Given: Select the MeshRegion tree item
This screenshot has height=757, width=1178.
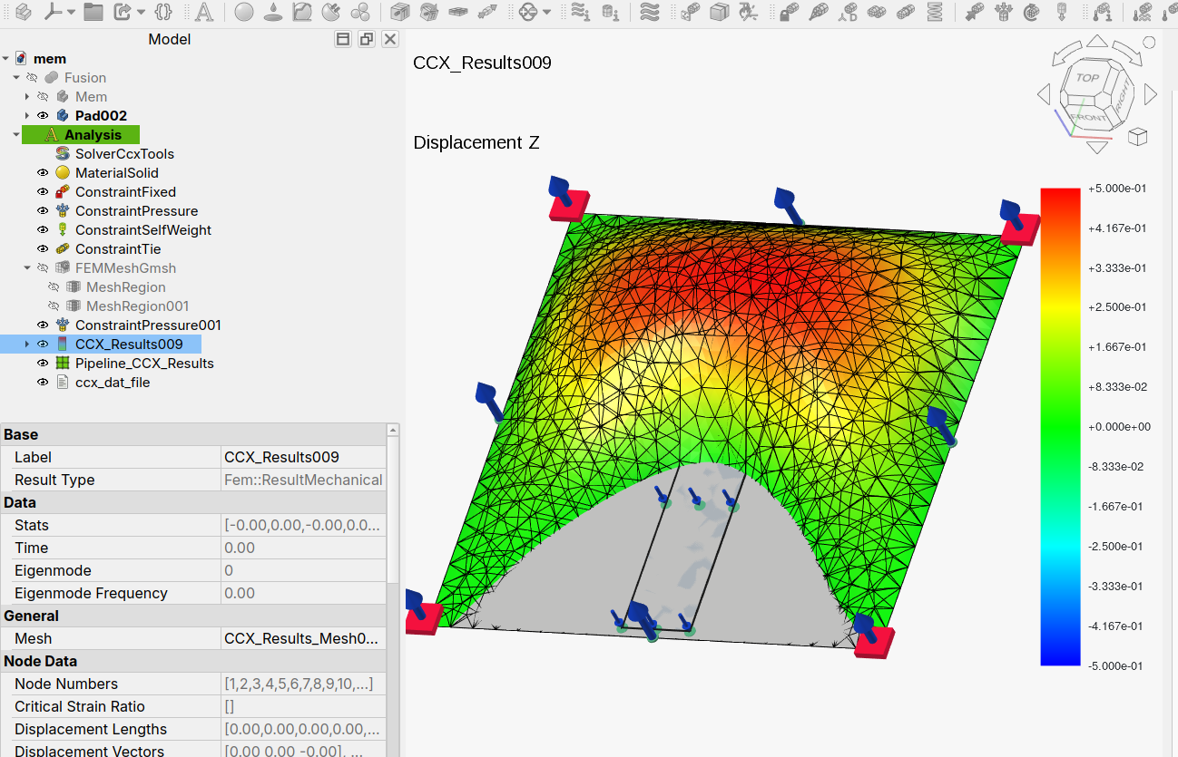Looking at the screenshot, I should click(126, 287).
